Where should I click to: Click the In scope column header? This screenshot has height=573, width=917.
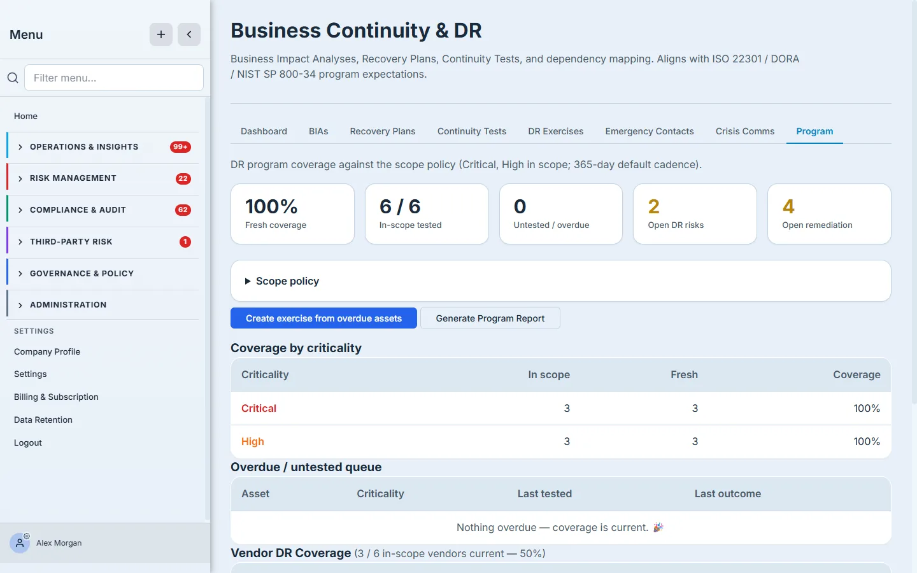tap(549, 374)
